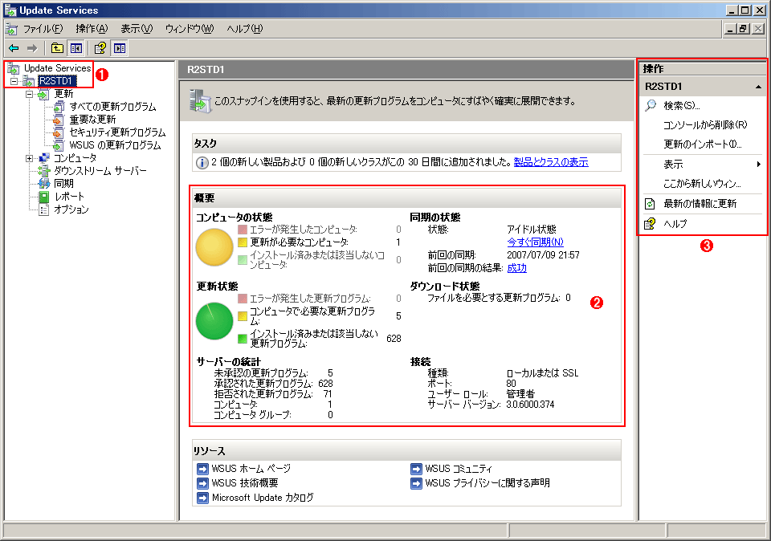
Task: Toggle the show/hide console tree toolbar icon
Action: pos(75,48)
